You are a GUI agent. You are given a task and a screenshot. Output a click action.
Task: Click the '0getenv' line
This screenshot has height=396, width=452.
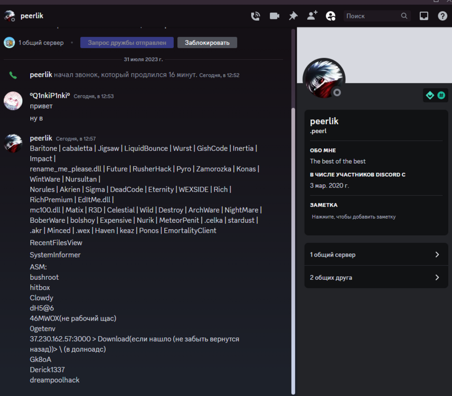click(42, 329)
